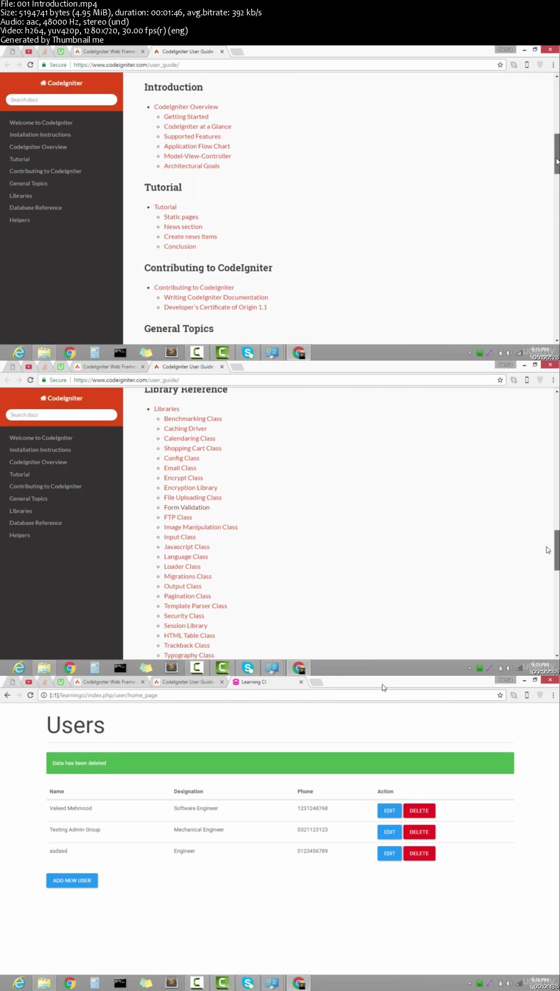The height and width of the screenshot is (991, 560).
Task: Switch to CodeIgniter User Guide tab in the Users page window
Action: coord(188,682)
